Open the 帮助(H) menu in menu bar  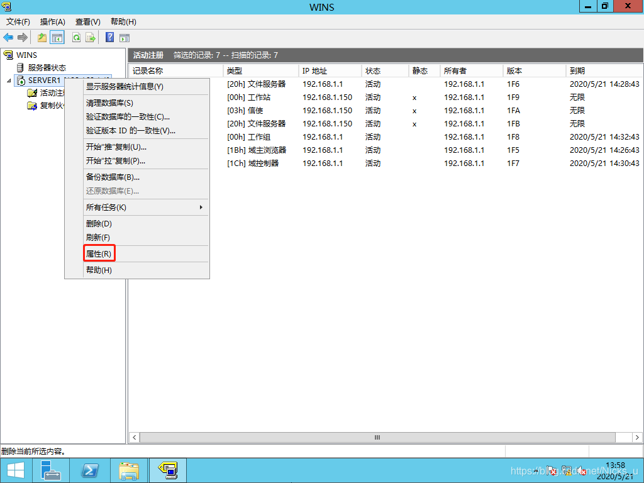(124, 22)
